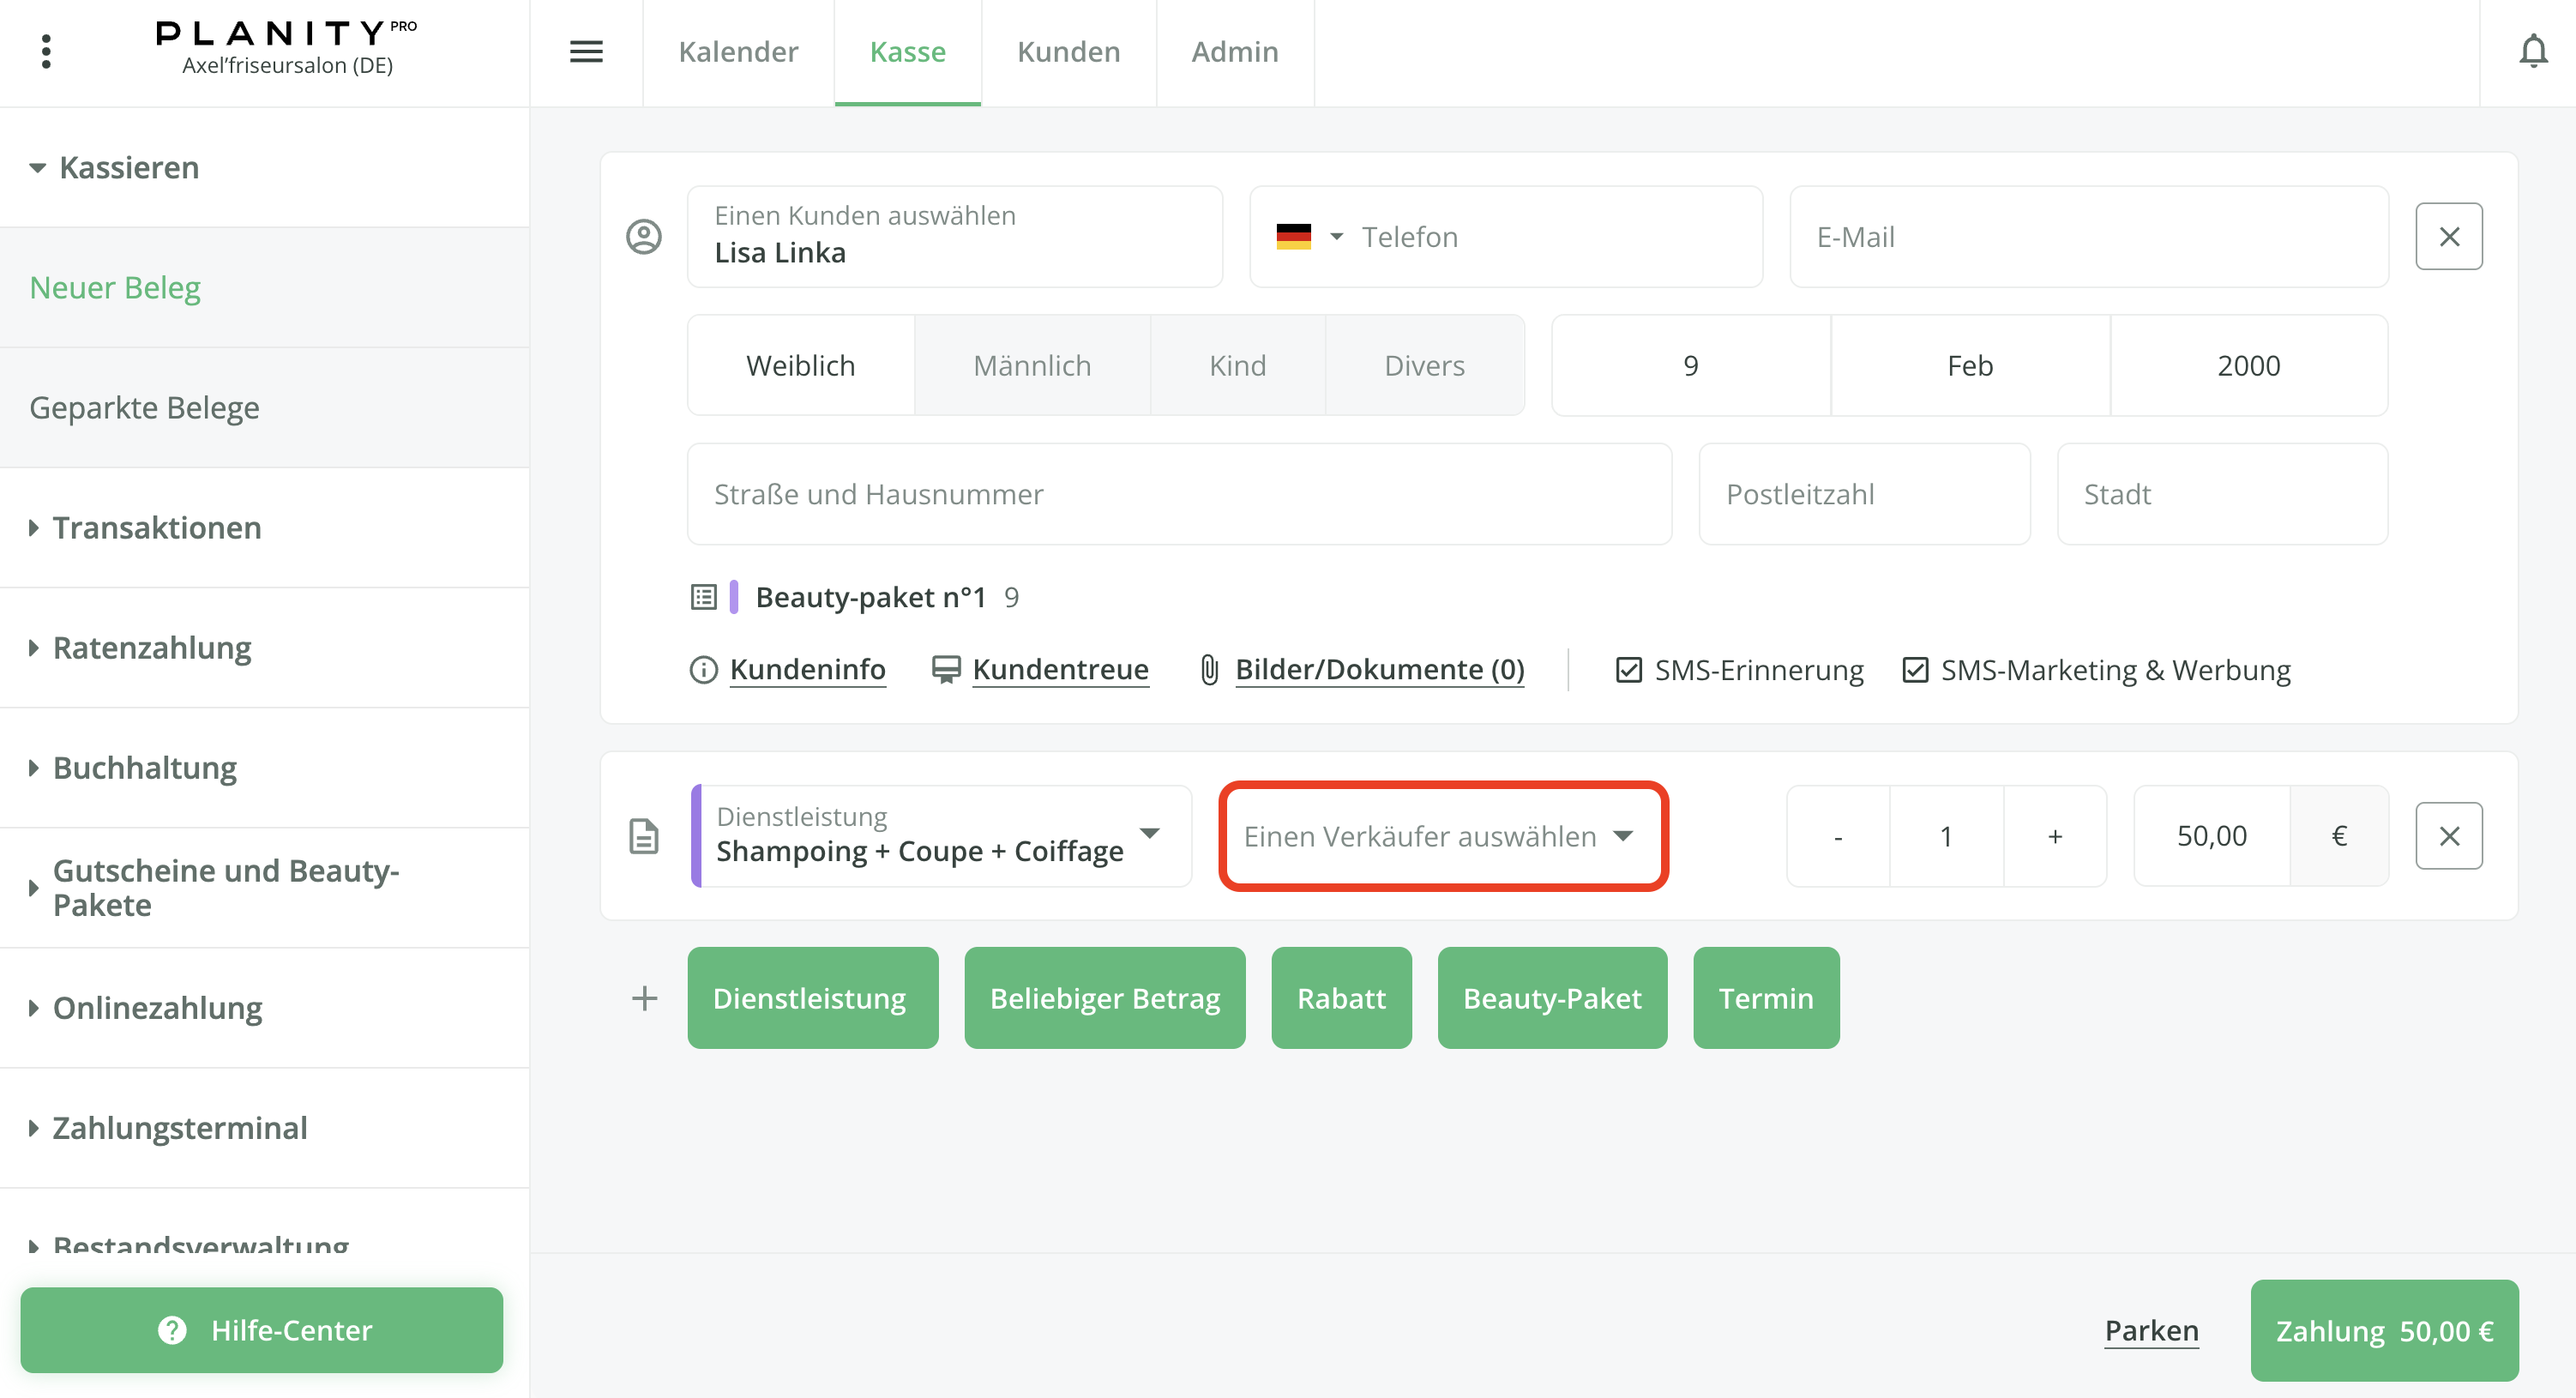The height and width of the screenshot is (1398, 2576).
Task: Clear the selected customer with X
Action: pos(2448,237)
